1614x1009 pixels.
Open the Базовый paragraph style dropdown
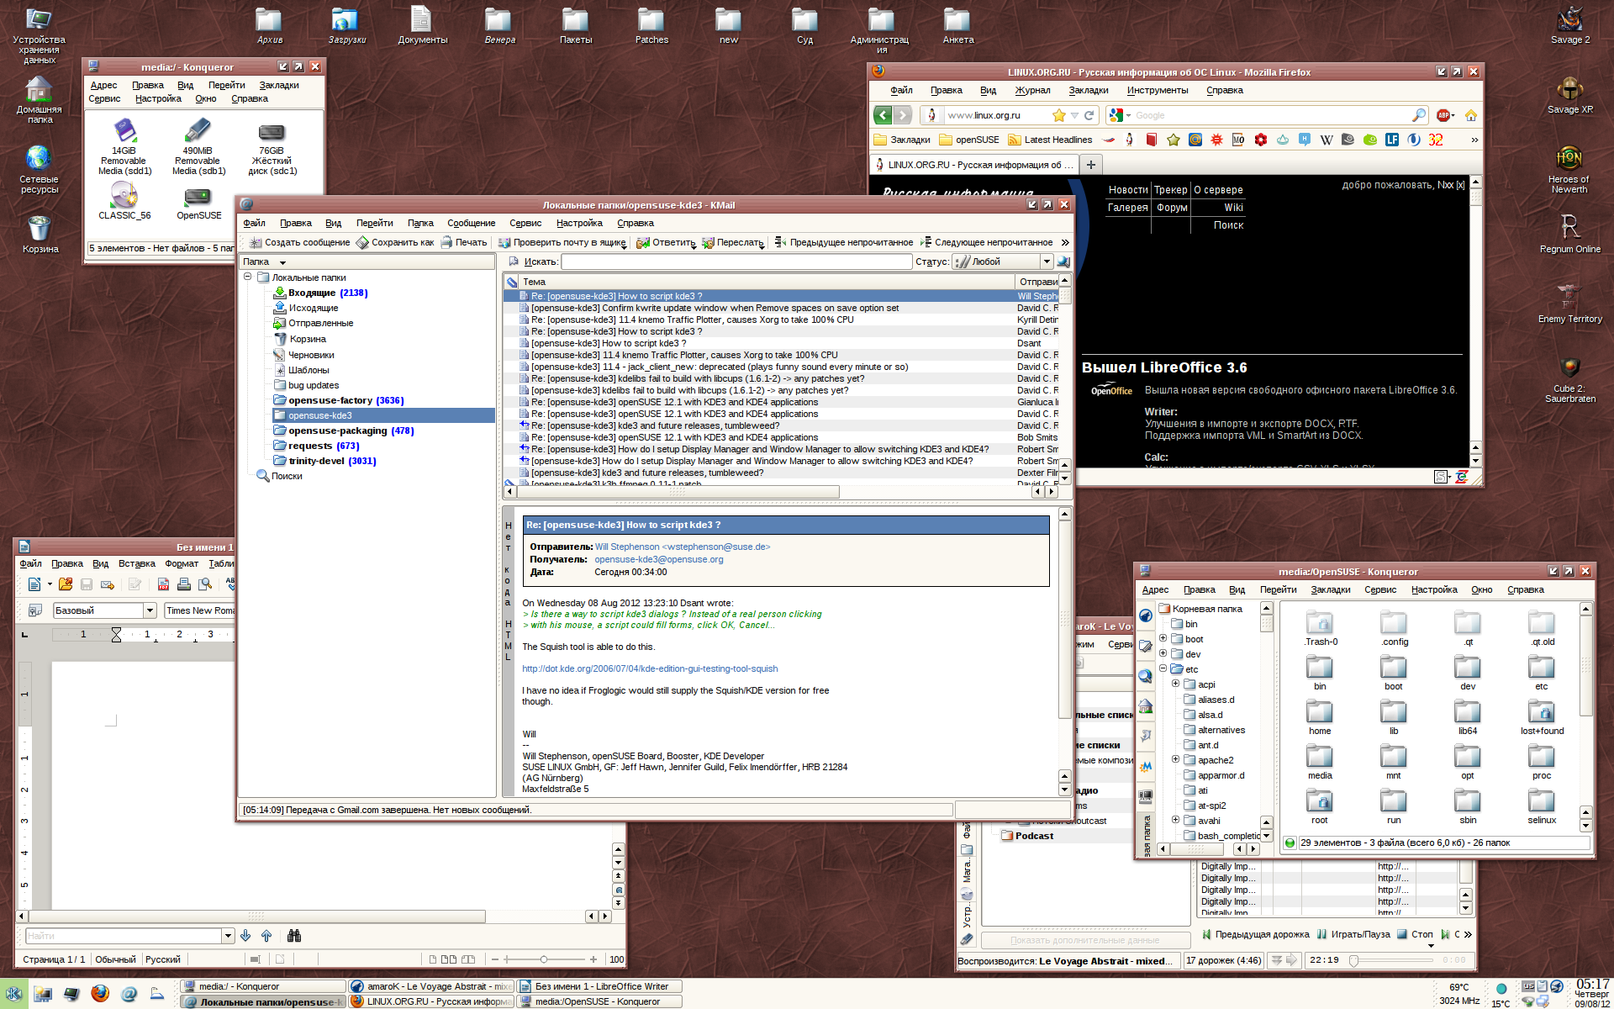[150, 610]
